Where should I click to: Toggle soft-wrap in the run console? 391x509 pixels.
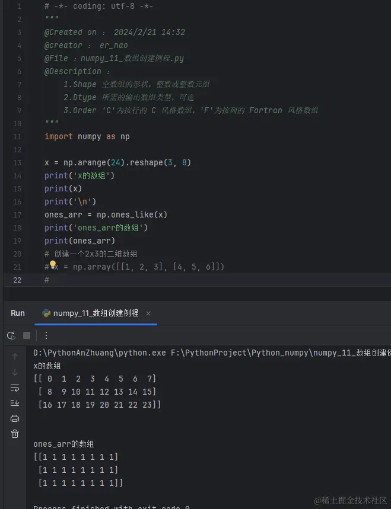15,388
